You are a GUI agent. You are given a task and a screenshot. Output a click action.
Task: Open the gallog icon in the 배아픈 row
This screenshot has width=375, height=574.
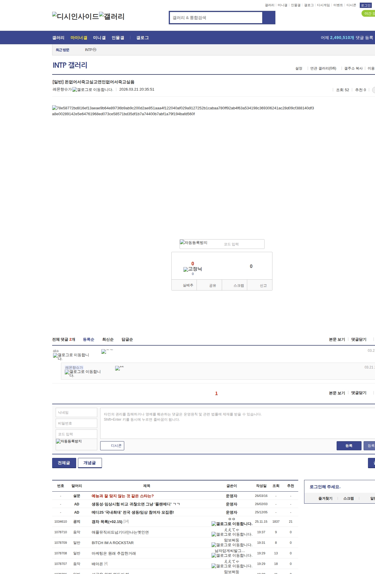[232, 566]
